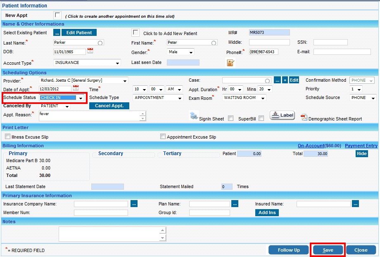Click the plus button to add Case
Screen dimensions: 380x257
click(285, 80)
